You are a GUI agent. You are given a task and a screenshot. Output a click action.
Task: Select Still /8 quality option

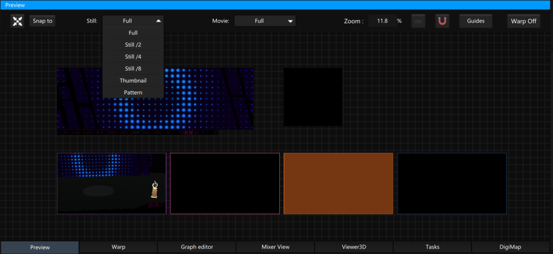(133, 69)
